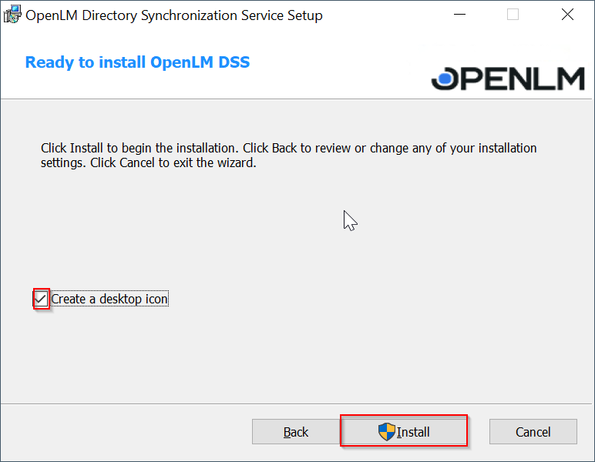Click the first line of installation instructions
The width and height of the screenshot is (595, 462).
pyautogui.click(x=288, y=148)
